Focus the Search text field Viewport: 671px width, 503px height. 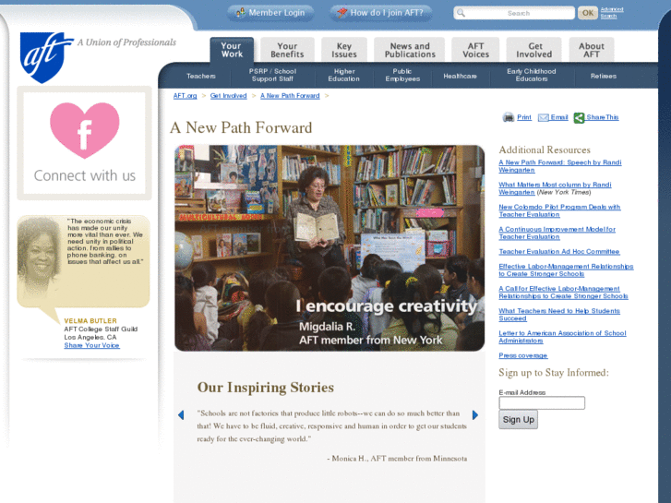(514, 13)
